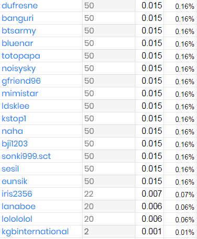The height and width of the screenshot is (239, 197).
Task: Open gfriend96 profile link
Action: [x=21, y=81]
